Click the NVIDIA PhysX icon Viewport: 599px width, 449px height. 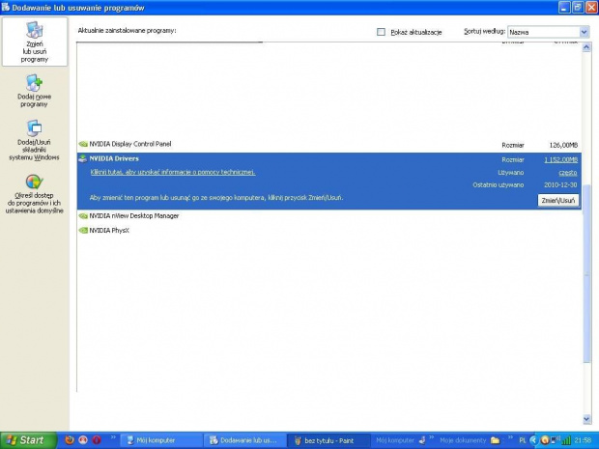click(x=83, y=231)
